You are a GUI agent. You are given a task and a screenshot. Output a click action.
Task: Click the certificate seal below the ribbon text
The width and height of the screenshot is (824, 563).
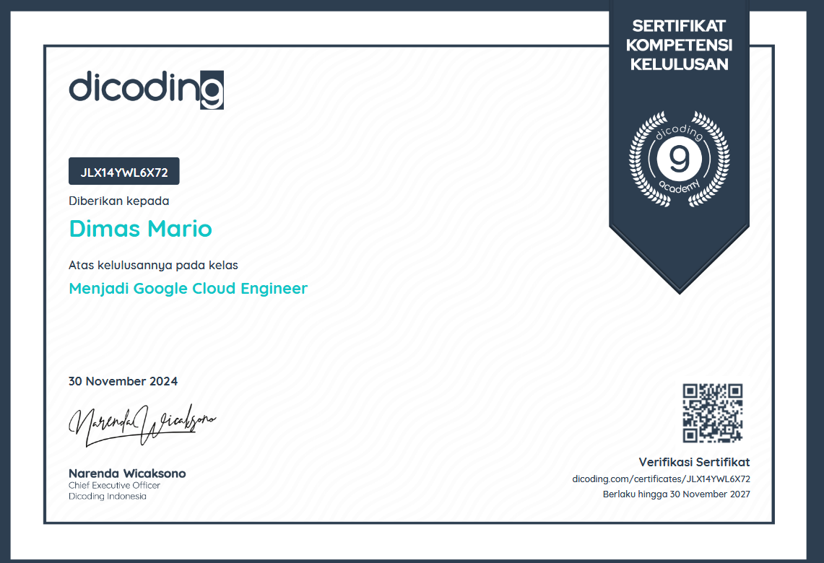(677, 160)
